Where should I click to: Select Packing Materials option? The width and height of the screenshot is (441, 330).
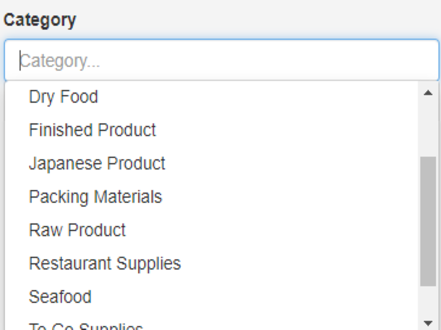click(x=212, y=197)
